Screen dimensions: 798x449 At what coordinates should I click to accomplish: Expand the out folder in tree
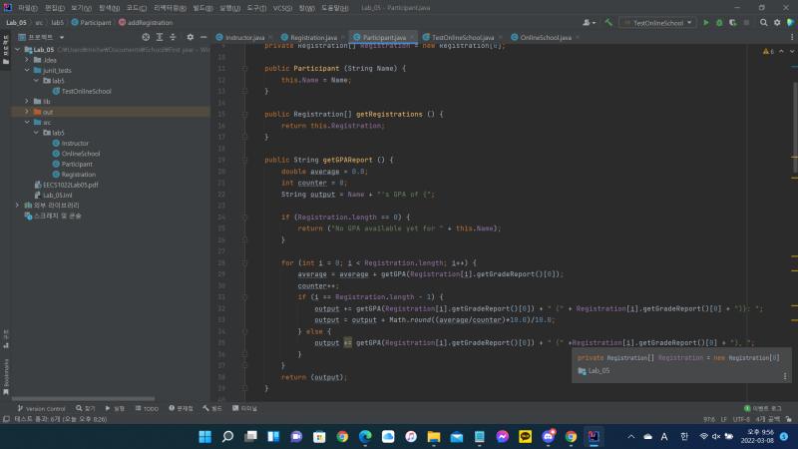[27, 112]
